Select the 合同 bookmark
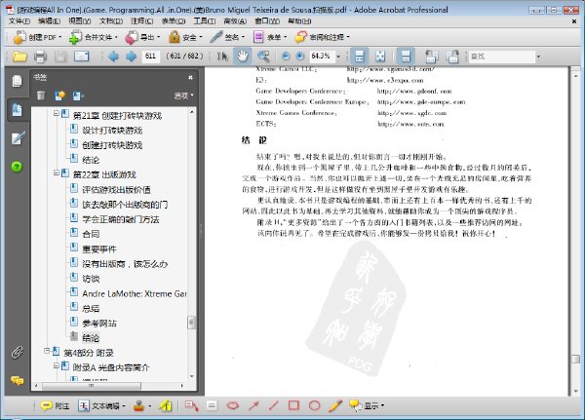The image size is (585, 420). point(91,234)
